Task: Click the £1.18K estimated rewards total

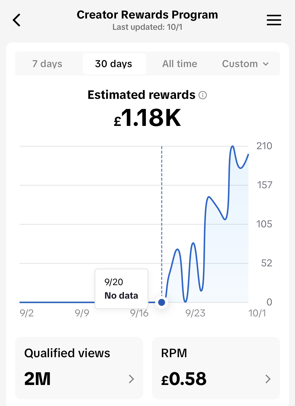Action: point(147,118)
